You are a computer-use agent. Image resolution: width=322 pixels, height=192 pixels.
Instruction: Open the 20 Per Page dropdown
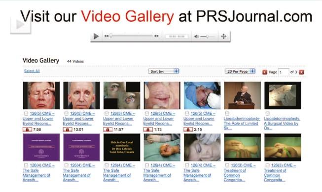240,71
